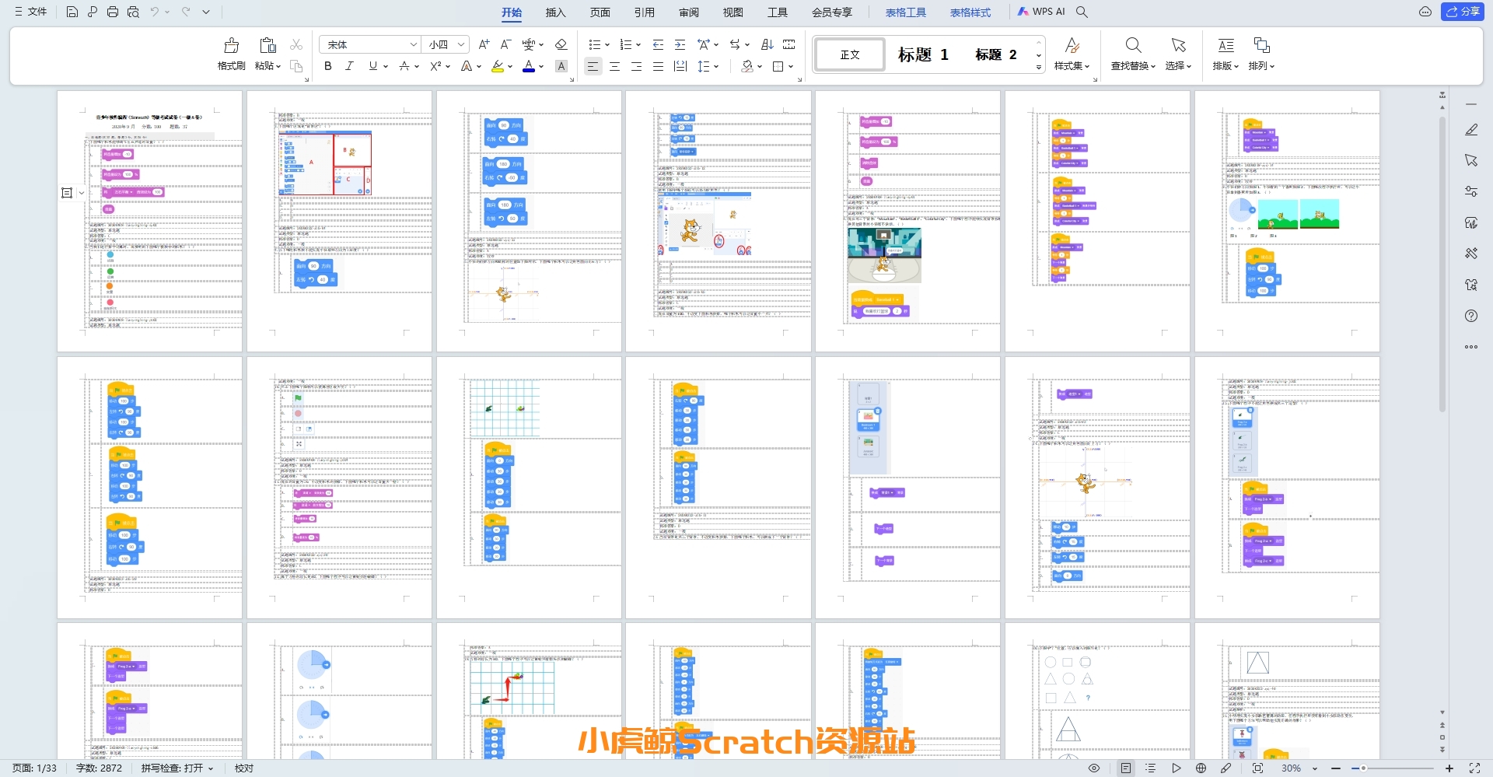Expand the styles gallery arrow

tap(1039, 68)
